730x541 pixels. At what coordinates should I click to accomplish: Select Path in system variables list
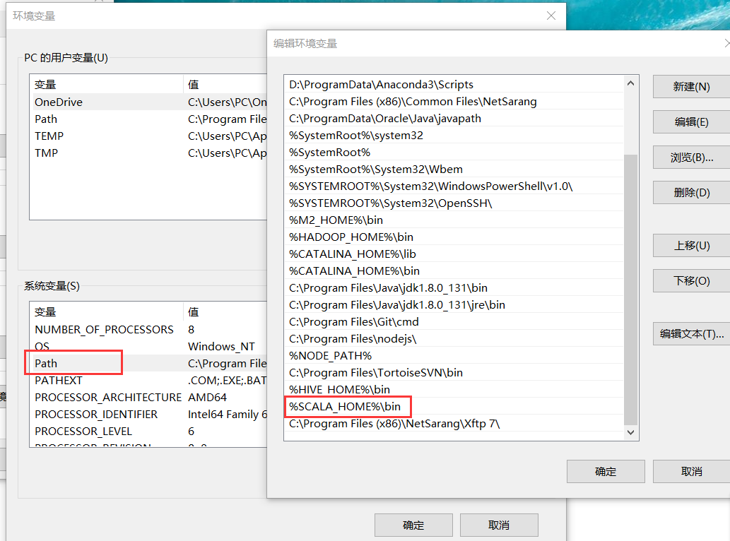(x=148, y=363)
